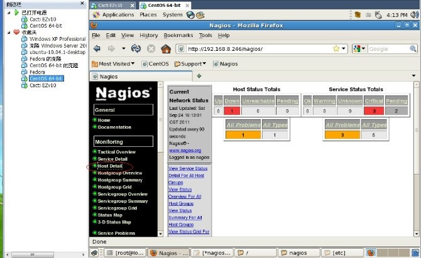The width and height of the screenshot is (421, 258).
Task: Select the Cacti EZv10 VM under powered-on group
Action: pos(43,19)
